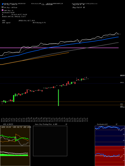The image size is (125, 166).
Task: Click the 'Intra Day Trading Price & MR' title
Action: 46,124
